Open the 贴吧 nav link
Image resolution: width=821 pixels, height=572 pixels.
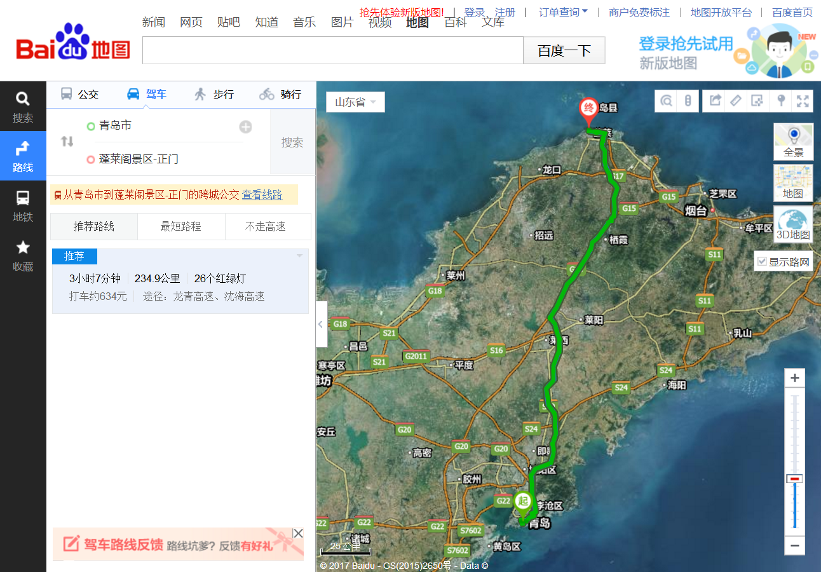click(x=229, y=22)
